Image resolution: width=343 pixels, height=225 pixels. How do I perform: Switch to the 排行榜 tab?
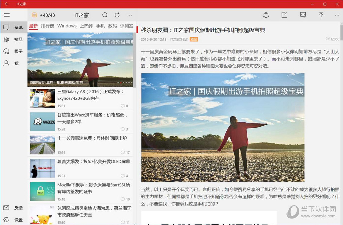(x=47, y=26)
